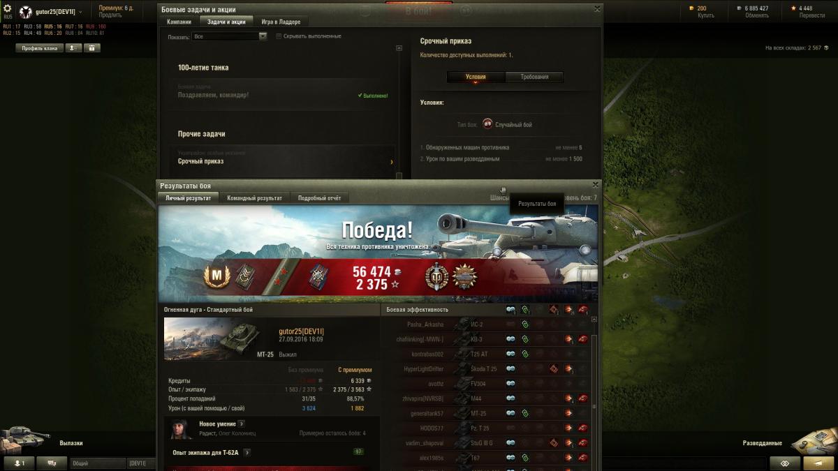The width and height of the screenshot is (838, 471).
Task: Open the clan calendar icon button
Action: pos(92,48)
